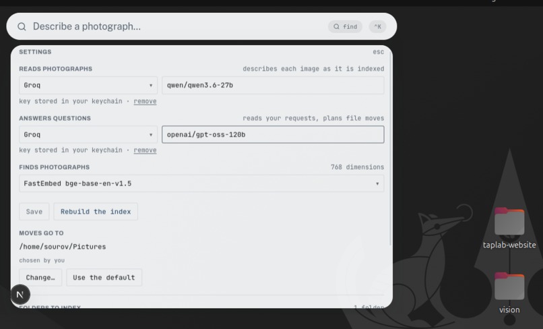Screen dimensions: 543x329
Task: Remove the key under Answers Questions
Action: point(145,150)
